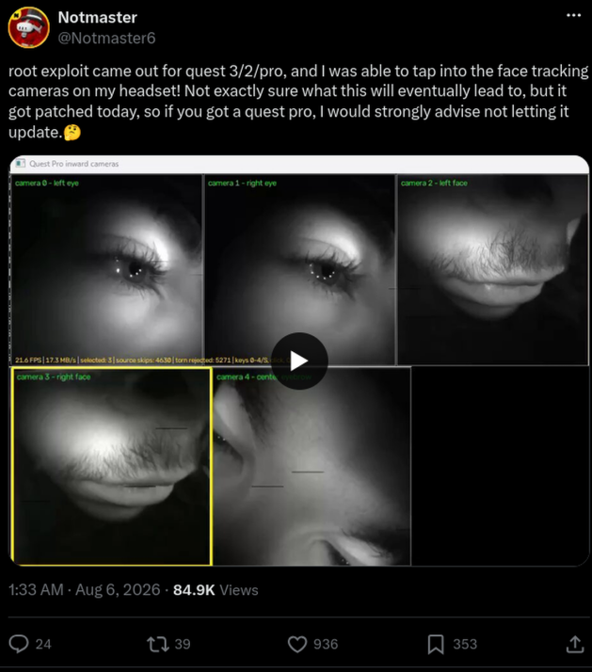Select the camera 1 right eye feed
Image resolution: width=592 pixels, height=672 pixels.
[299, 269]
